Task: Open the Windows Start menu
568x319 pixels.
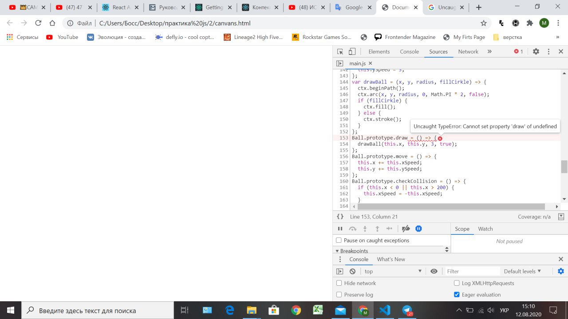Action: point(11,310)
